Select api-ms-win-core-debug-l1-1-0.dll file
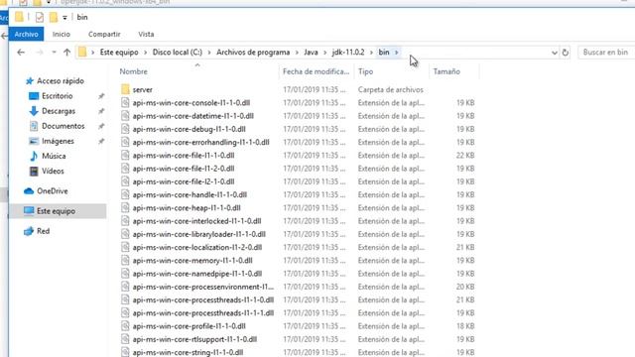 pos(189,129)
